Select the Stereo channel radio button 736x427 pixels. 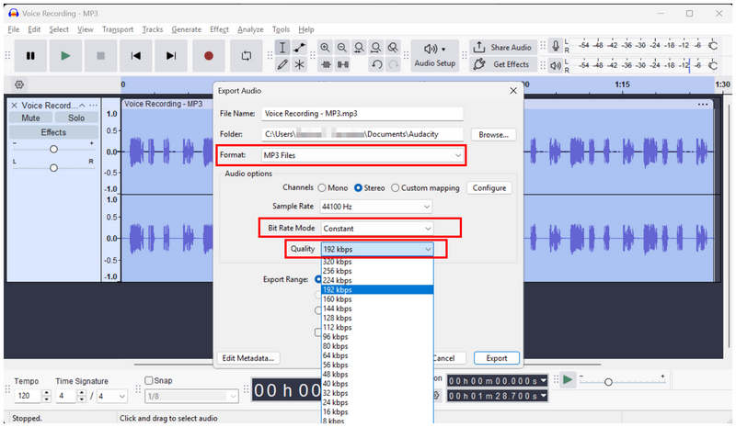(x=358, y=188)
